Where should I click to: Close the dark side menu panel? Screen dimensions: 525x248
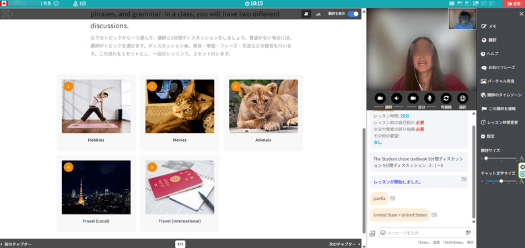(521, 14)
